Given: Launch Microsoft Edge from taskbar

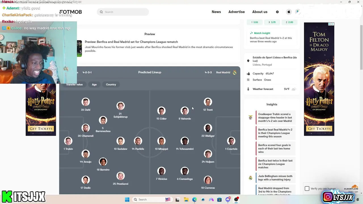Looking at the screenshot, I should pyautogui.click(x=195, y=199).
